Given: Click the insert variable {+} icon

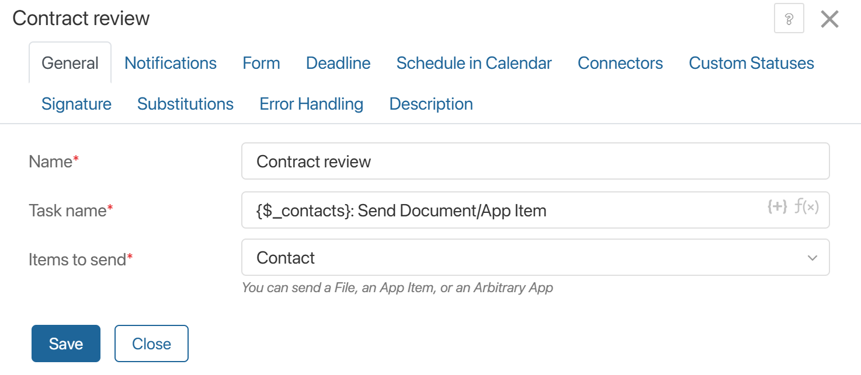Looking at the screenshot, I should (777, 206).
